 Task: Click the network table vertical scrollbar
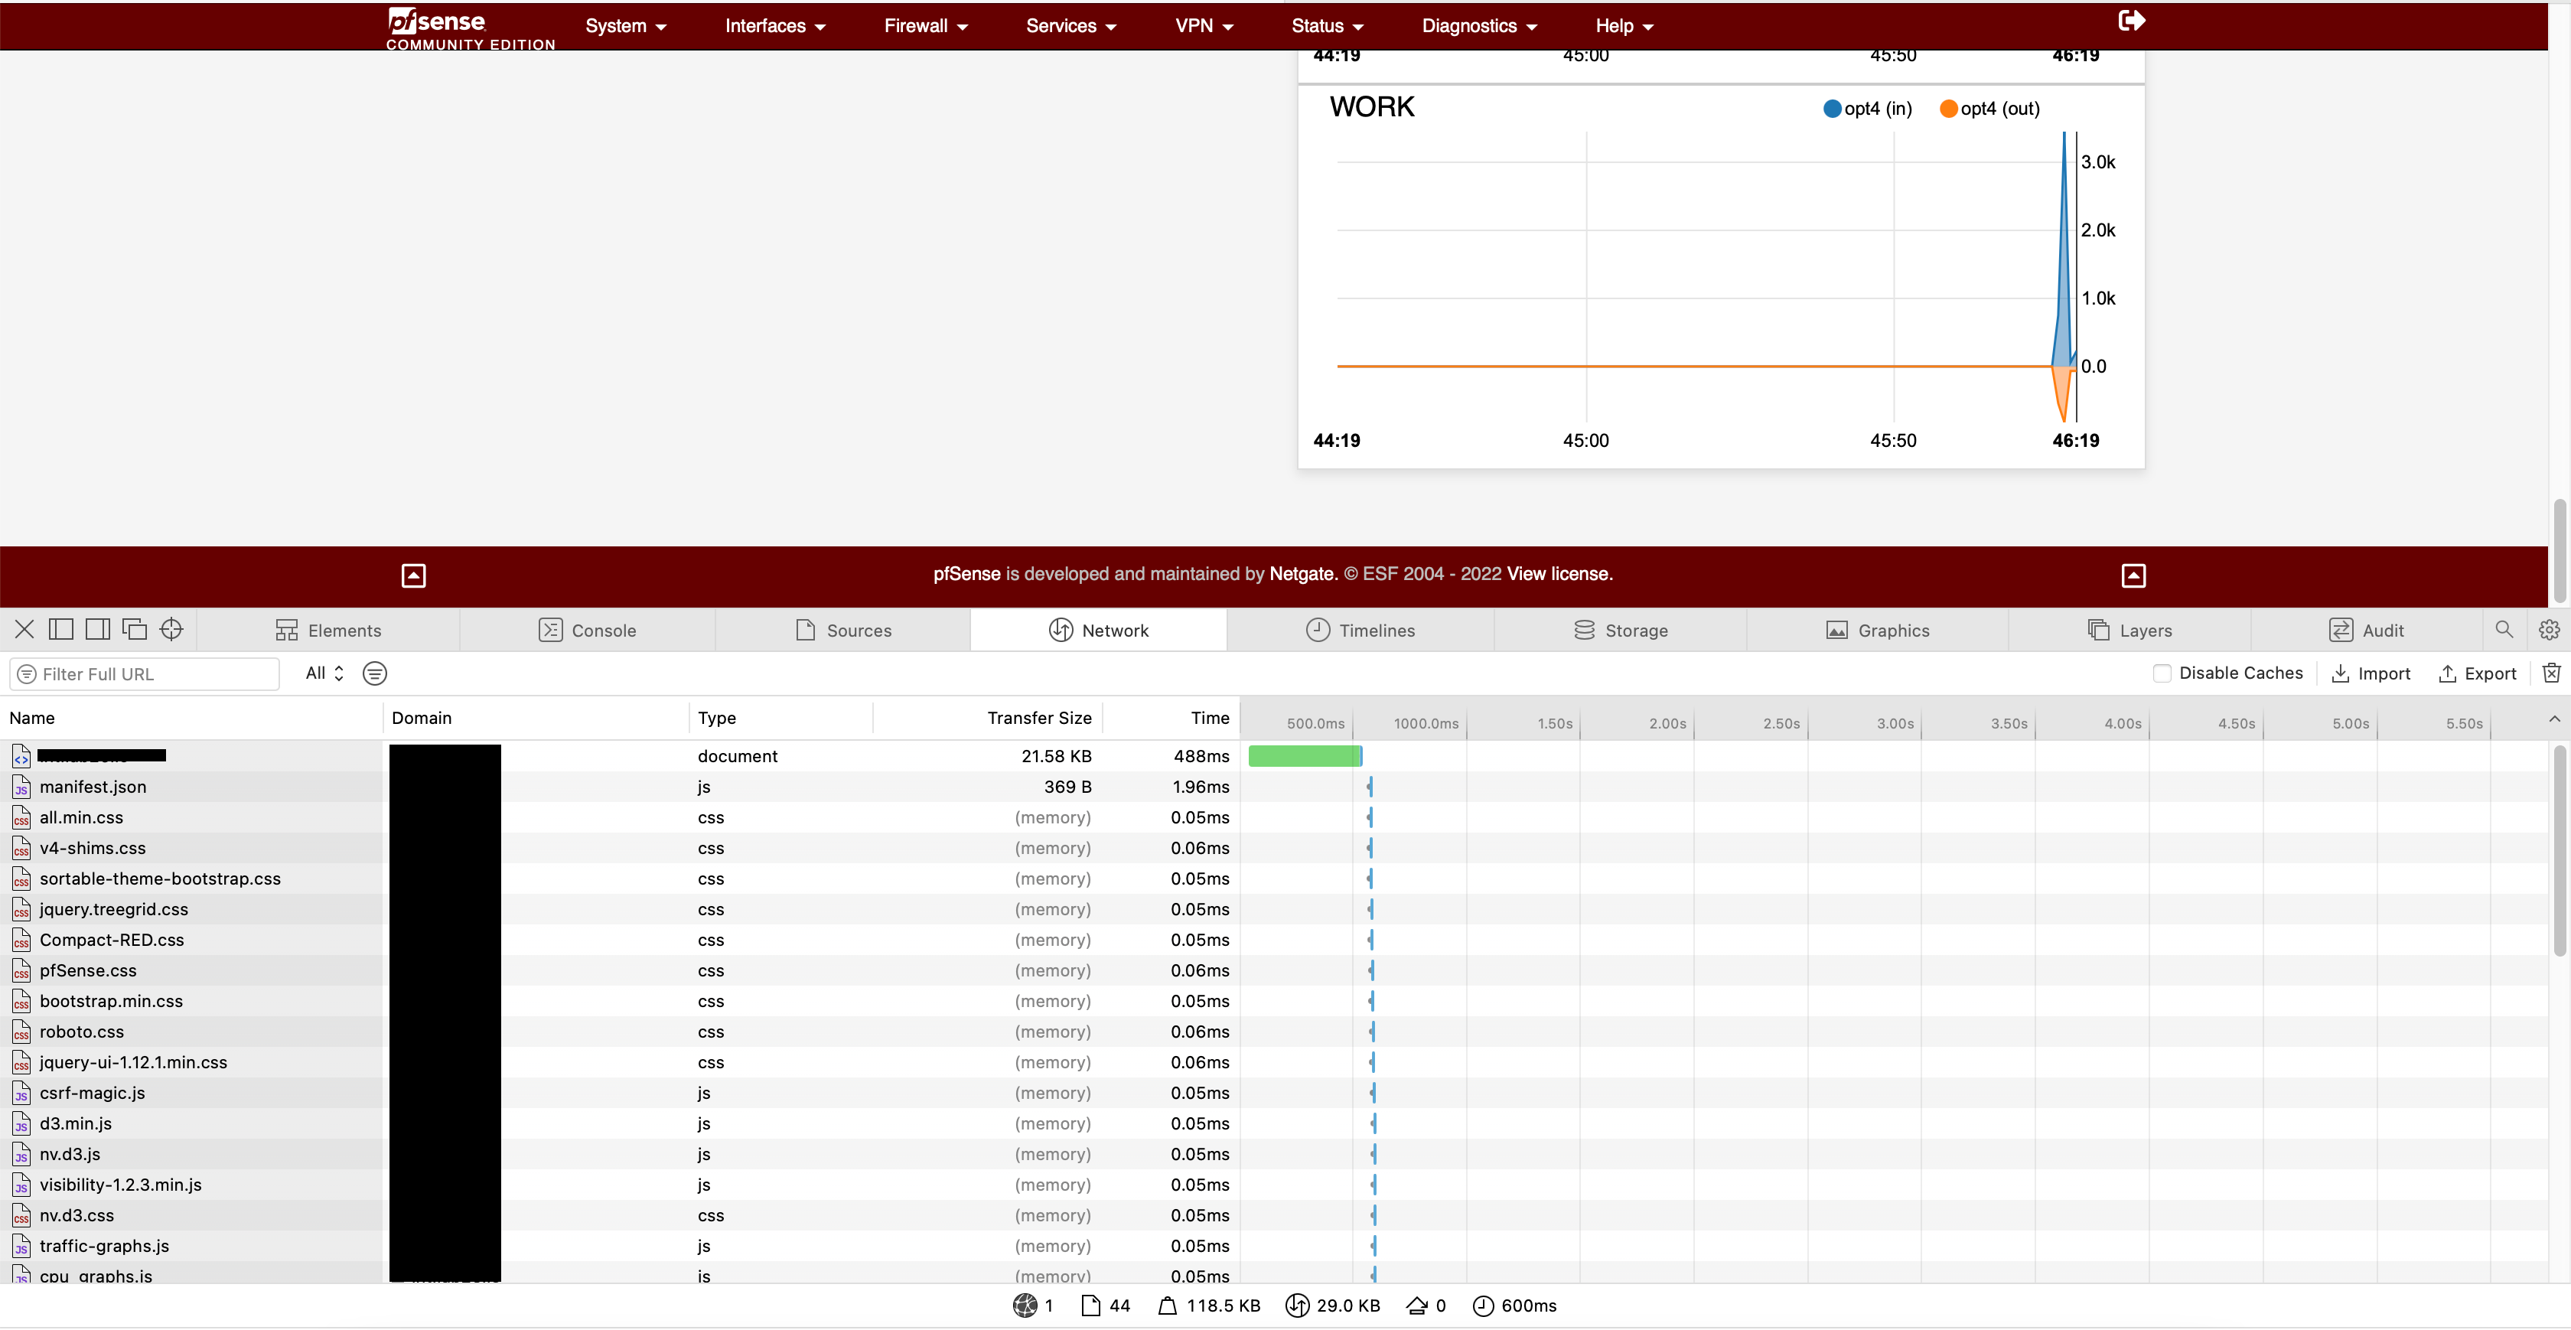click(x=2560, y=851)
